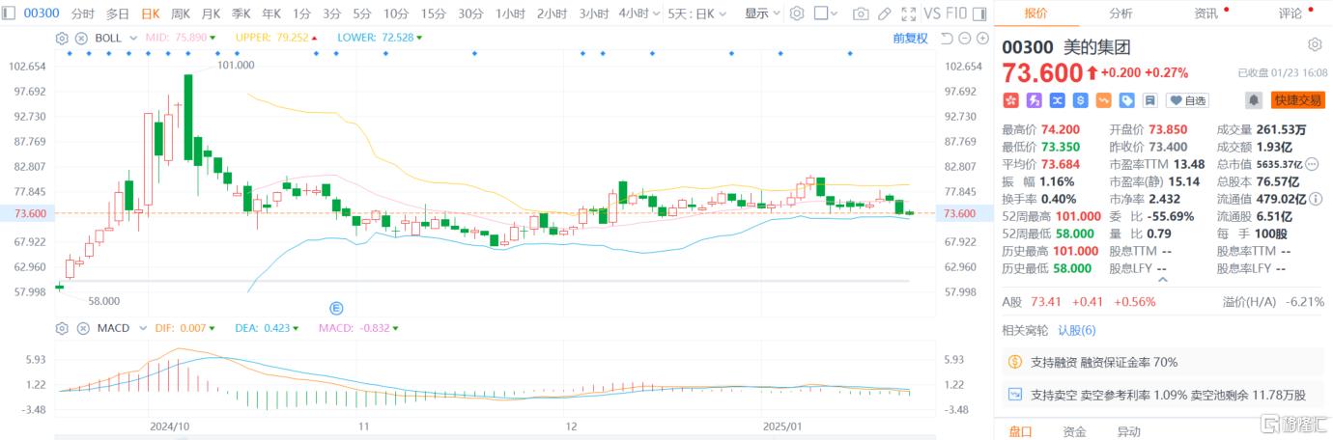Click the 快捷交易 quick trade button
Screen dimensions: 1333x440
[x=1297, y=100]
